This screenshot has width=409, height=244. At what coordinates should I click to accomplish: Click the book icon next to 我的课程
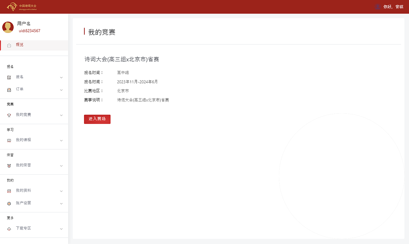pos(9,140)
